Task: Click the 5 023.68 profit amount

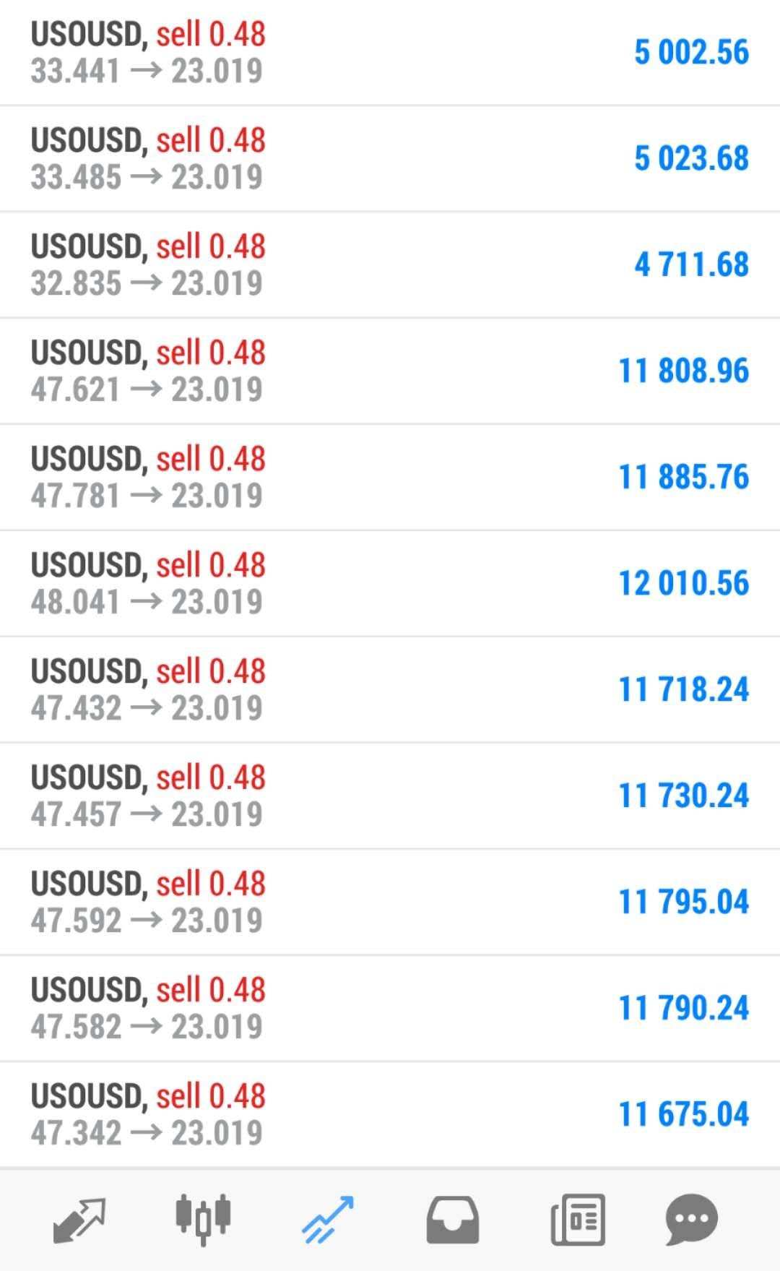Action: coord(691,159)
